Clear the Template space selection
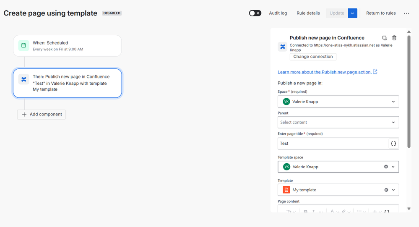The height and width of the screenshot is (227, 419). click(x=386, y=167)
